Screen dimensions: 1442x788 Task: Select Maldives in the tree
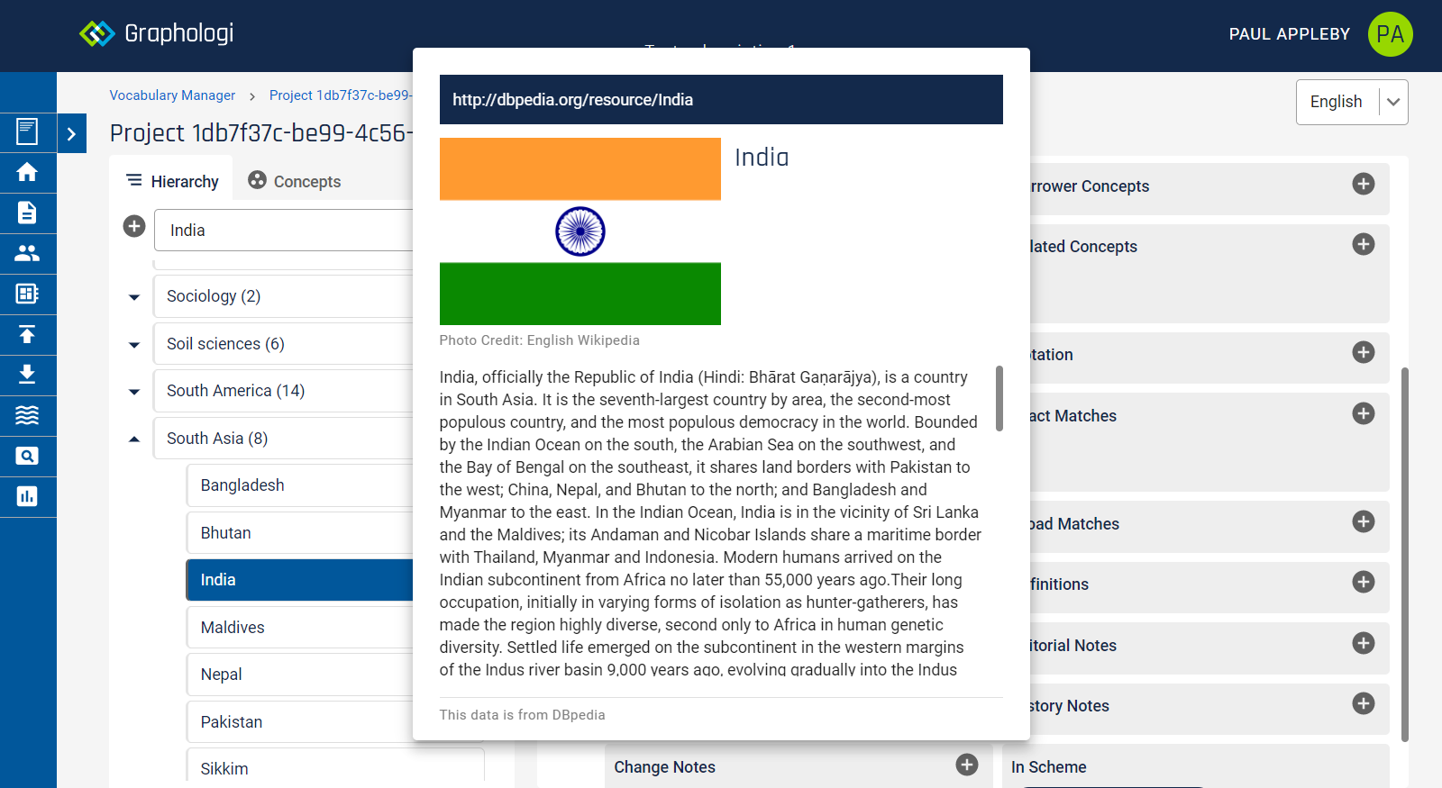[299, 628]
